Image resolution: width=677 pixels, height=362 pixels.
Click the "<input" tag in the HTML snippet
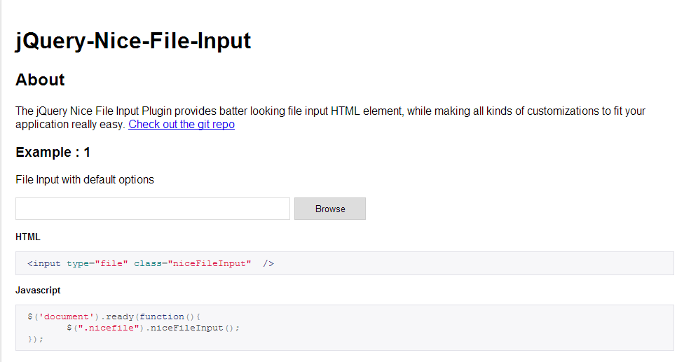(x=44, y=263)
